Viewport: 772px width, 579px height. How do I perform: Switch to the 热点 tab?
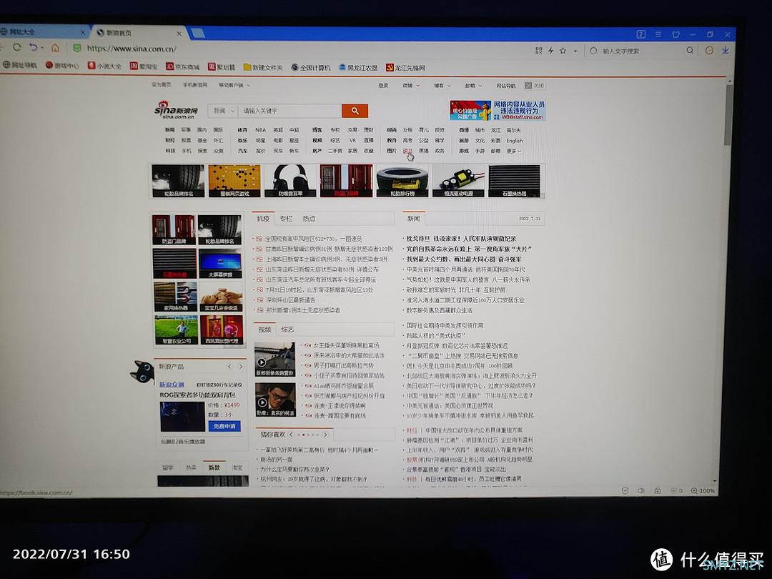(310, 219)
